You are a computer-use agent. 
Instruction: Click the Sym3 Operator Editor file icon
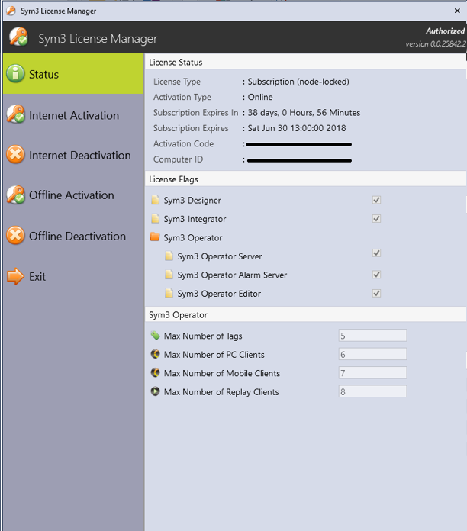pos(169,293)
